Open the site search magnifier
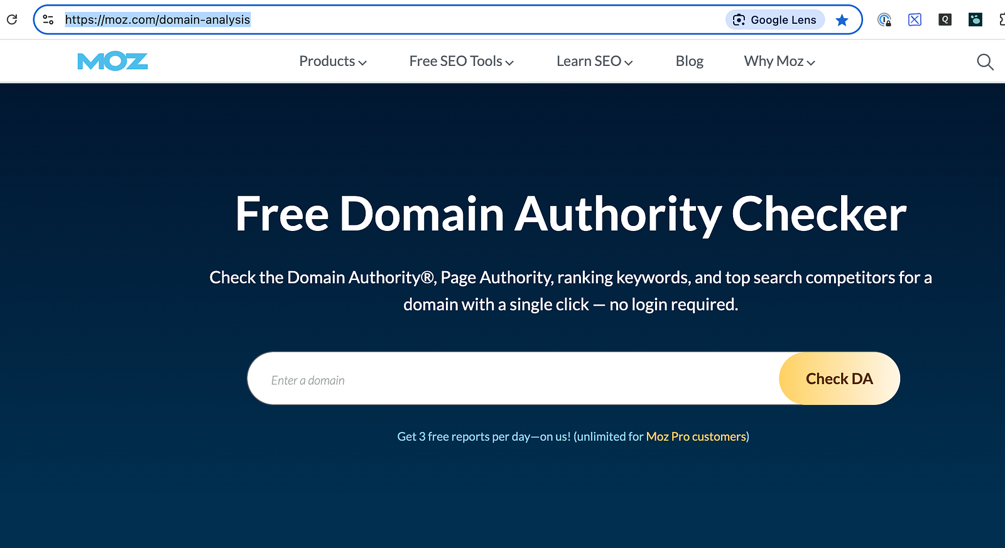 point(985,62)
